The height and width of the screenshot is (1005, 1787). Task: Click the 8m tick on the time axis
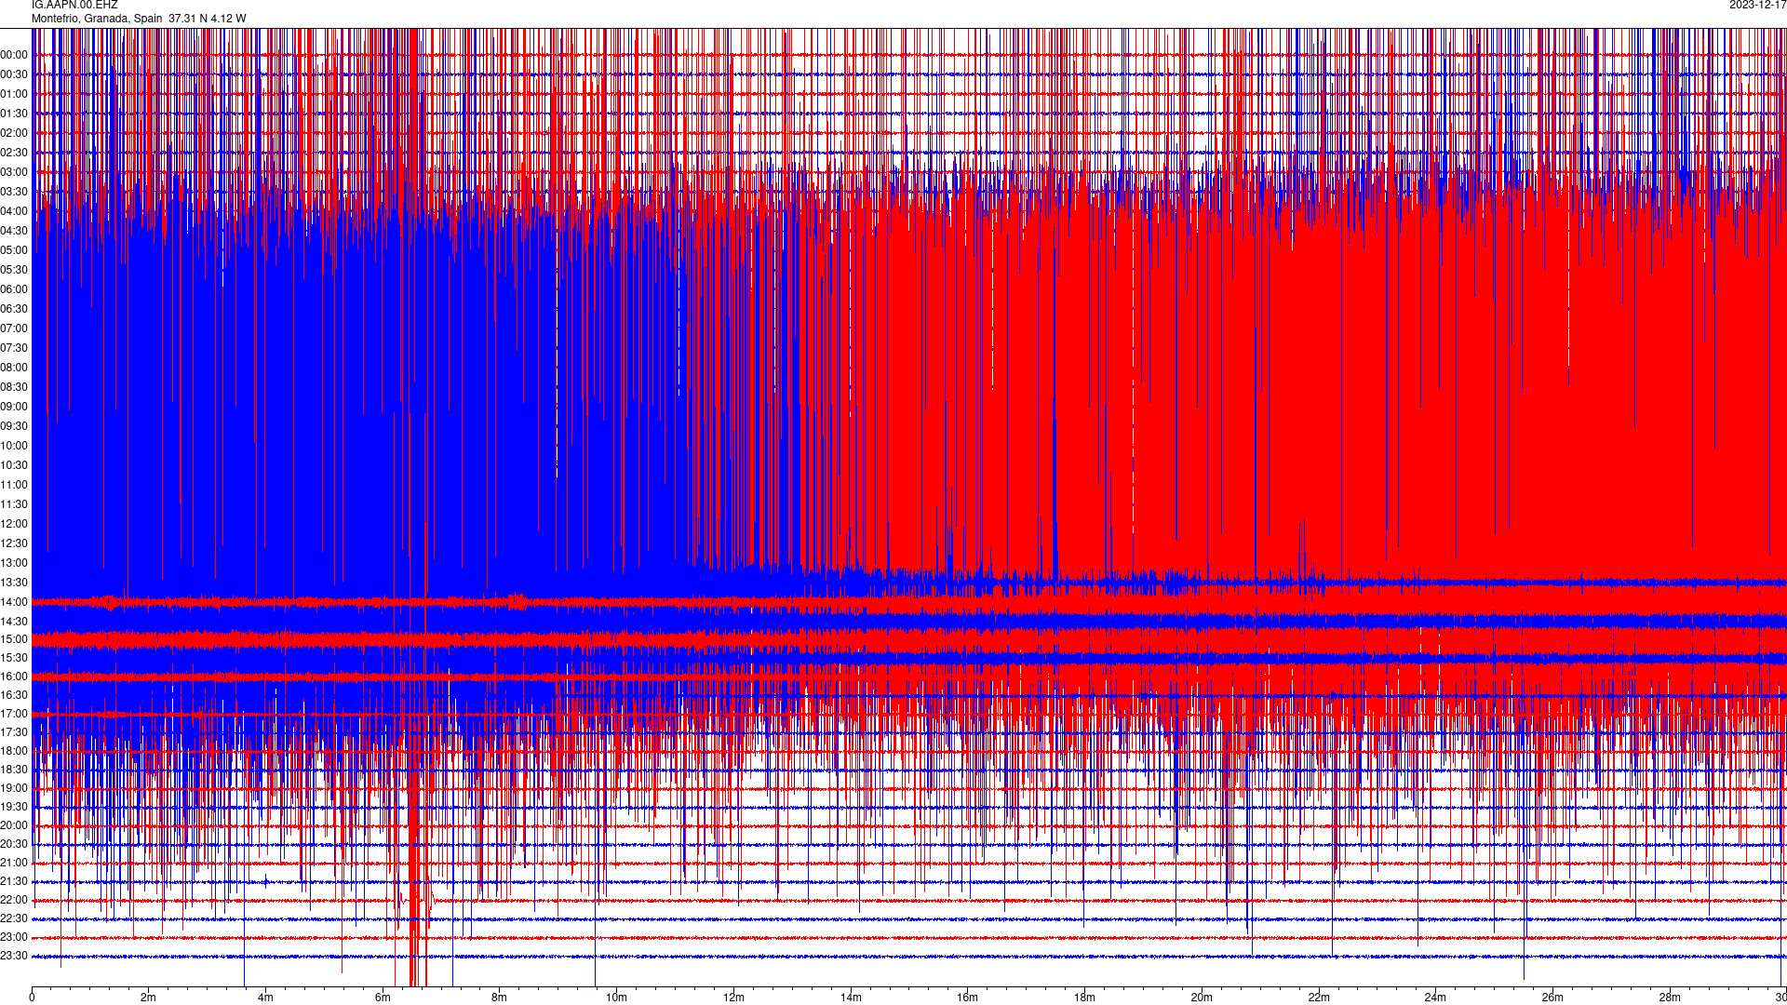500,998
